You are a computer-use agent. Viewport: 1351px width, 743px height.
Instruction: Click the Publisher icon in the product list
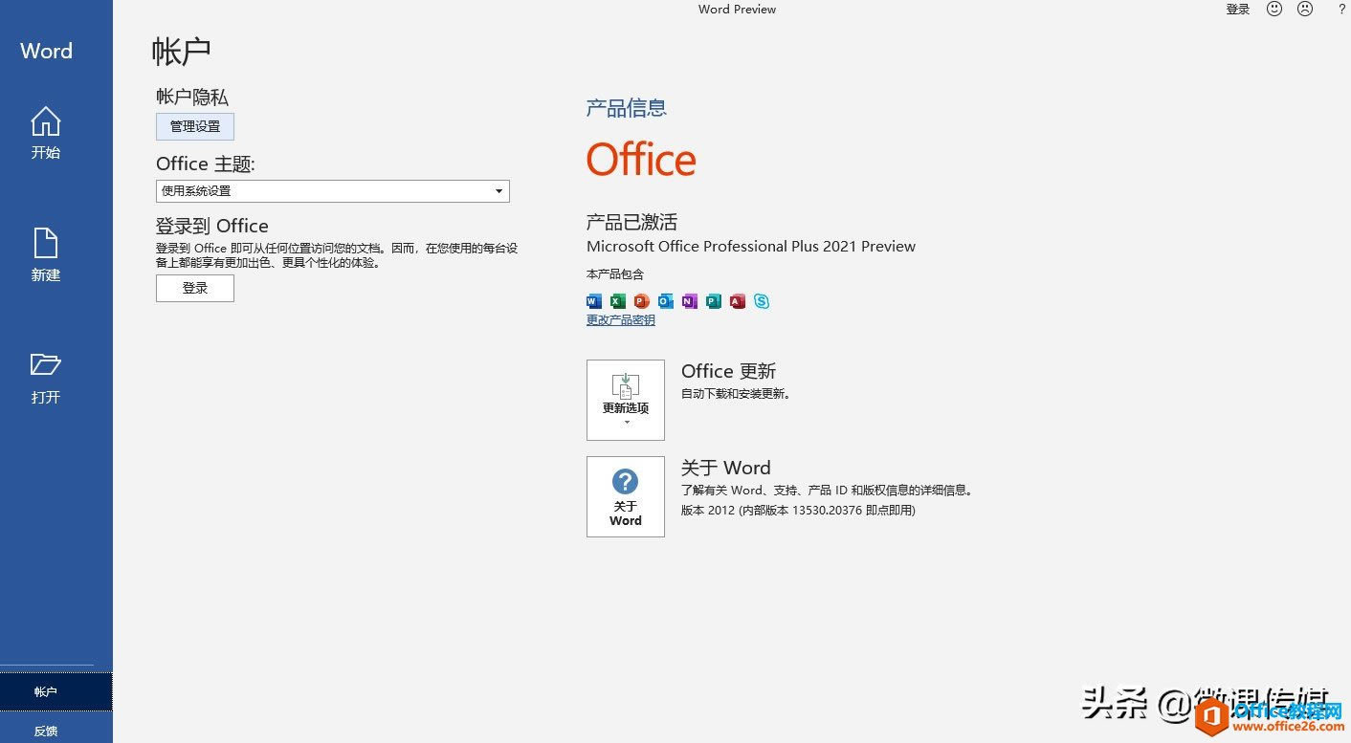point(713,301)
